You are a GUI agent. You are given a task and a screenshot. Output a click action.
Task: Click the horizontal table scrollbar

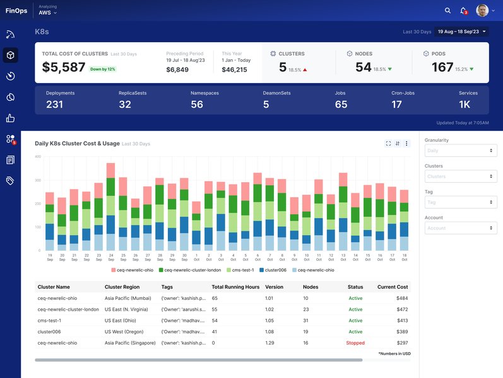coord(199,360)
